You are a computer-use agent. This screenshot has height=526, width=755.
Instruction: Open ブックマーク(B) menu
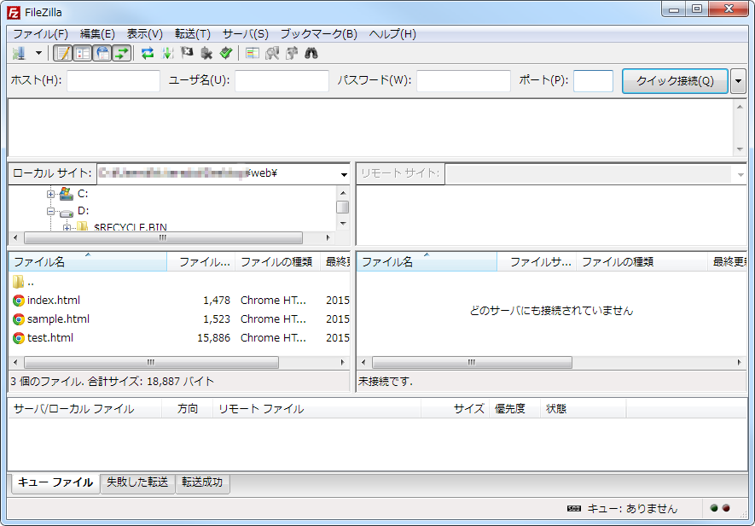click(319, 34)
